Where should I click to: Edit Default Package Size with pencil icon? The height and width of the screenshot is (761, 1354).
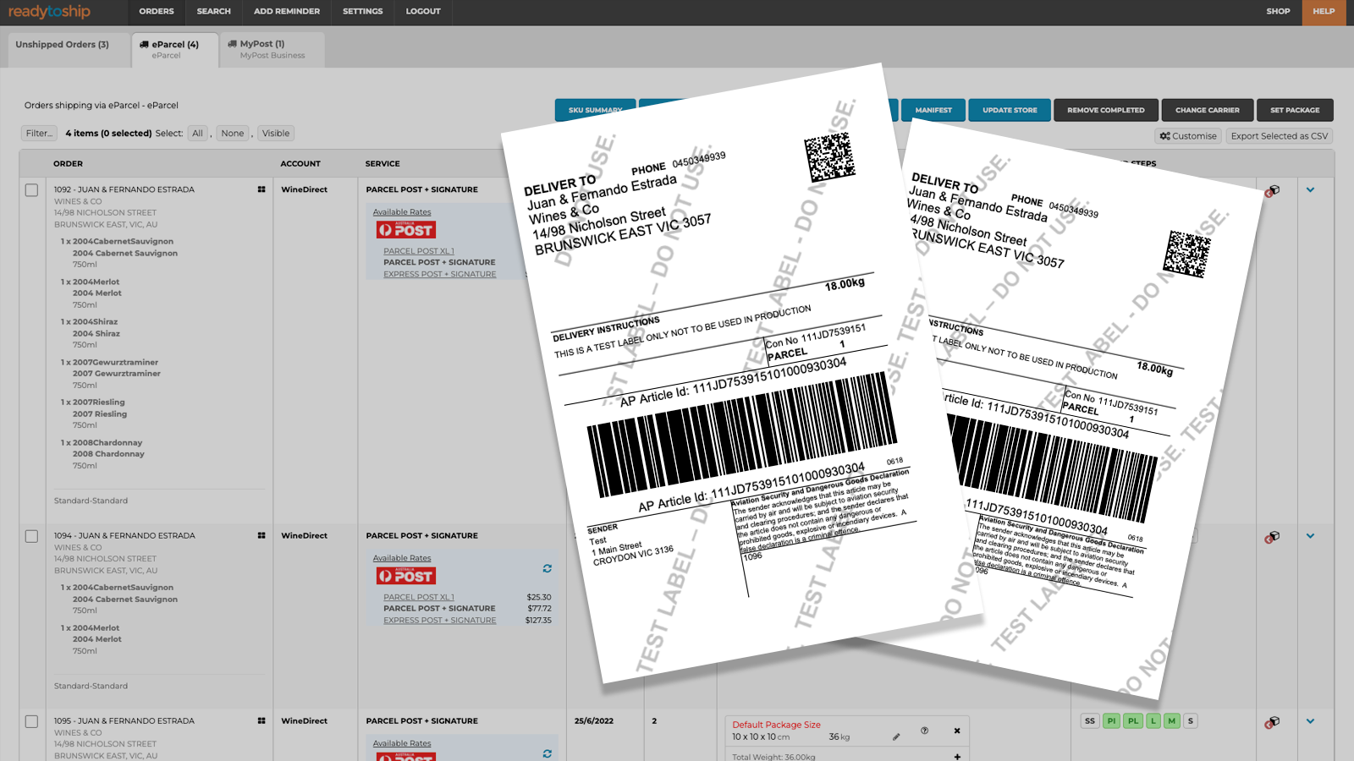coord(896,736)
